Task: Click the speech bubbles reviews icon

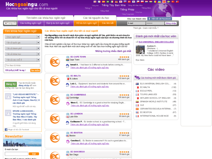Action: 137,78
